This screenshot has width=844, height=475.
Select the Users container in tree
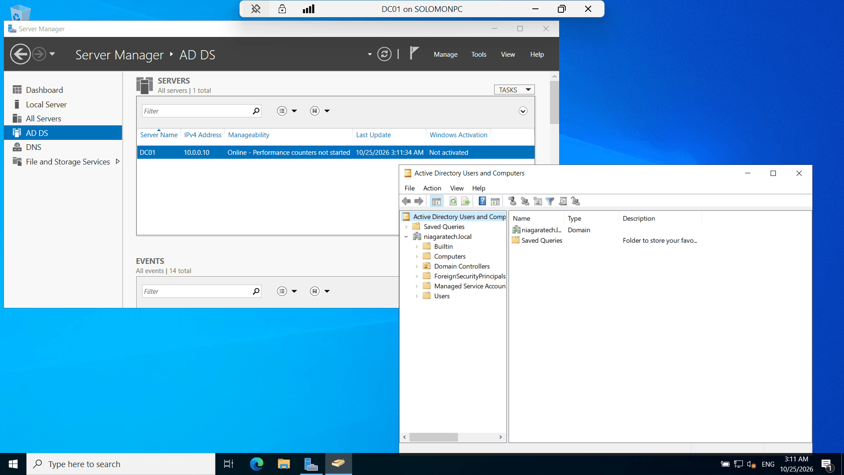click(441, 296)
